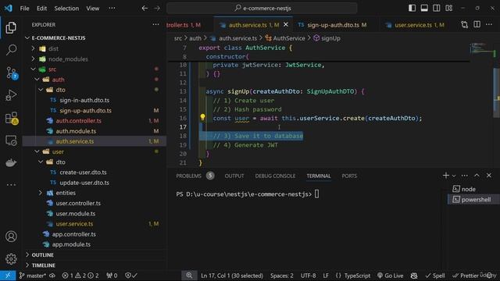Go forward with navigation arrow
500x281 pixels.
click(x=157, y=9)
